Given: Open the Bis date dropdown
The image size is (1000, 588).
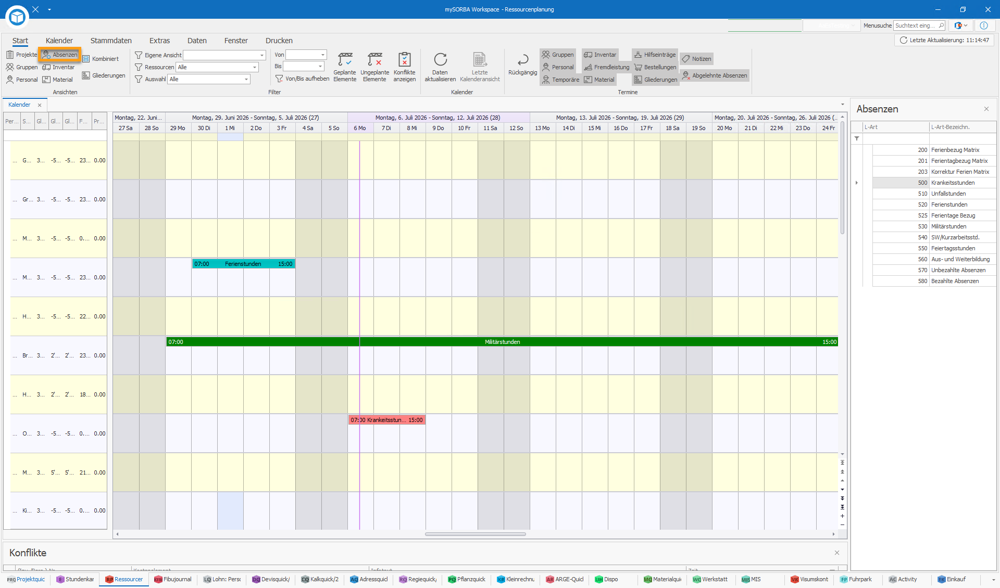Looking at the screenshot, I should pyautogui.click(x=320, y=66).
